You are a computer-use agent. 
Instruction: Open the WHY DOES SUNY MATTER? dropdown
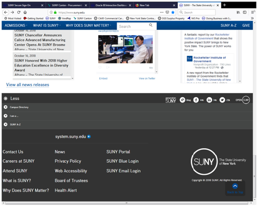[x=88, y=26]
